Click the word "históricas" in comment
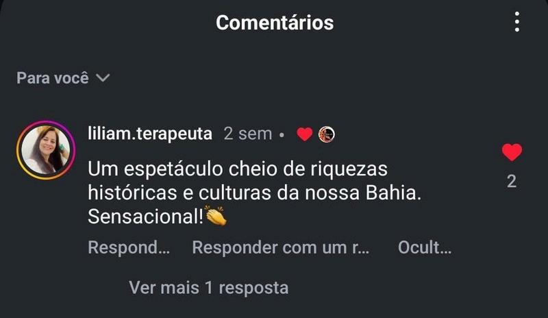 [132, 193]
